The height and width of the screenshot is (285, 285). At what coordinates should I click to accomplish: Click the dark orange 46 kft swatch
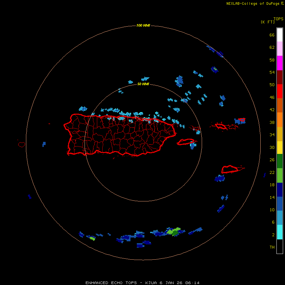pyautogui.click(x=280, y=105)
